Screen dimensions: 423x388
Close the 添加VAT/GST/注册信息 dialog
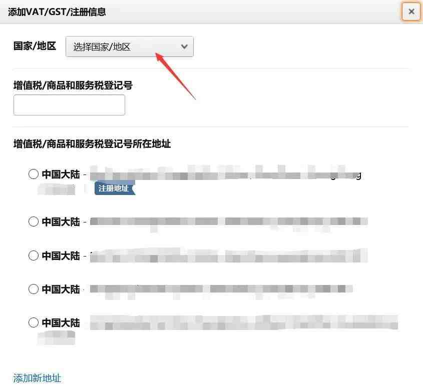(x=411, y=11)
